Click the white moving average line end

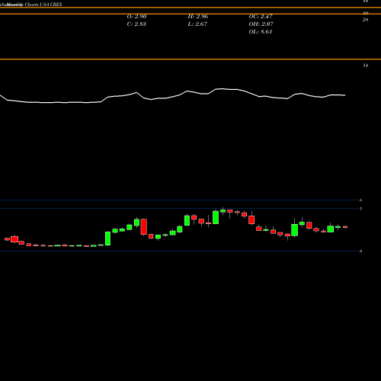tap(344, 95)
